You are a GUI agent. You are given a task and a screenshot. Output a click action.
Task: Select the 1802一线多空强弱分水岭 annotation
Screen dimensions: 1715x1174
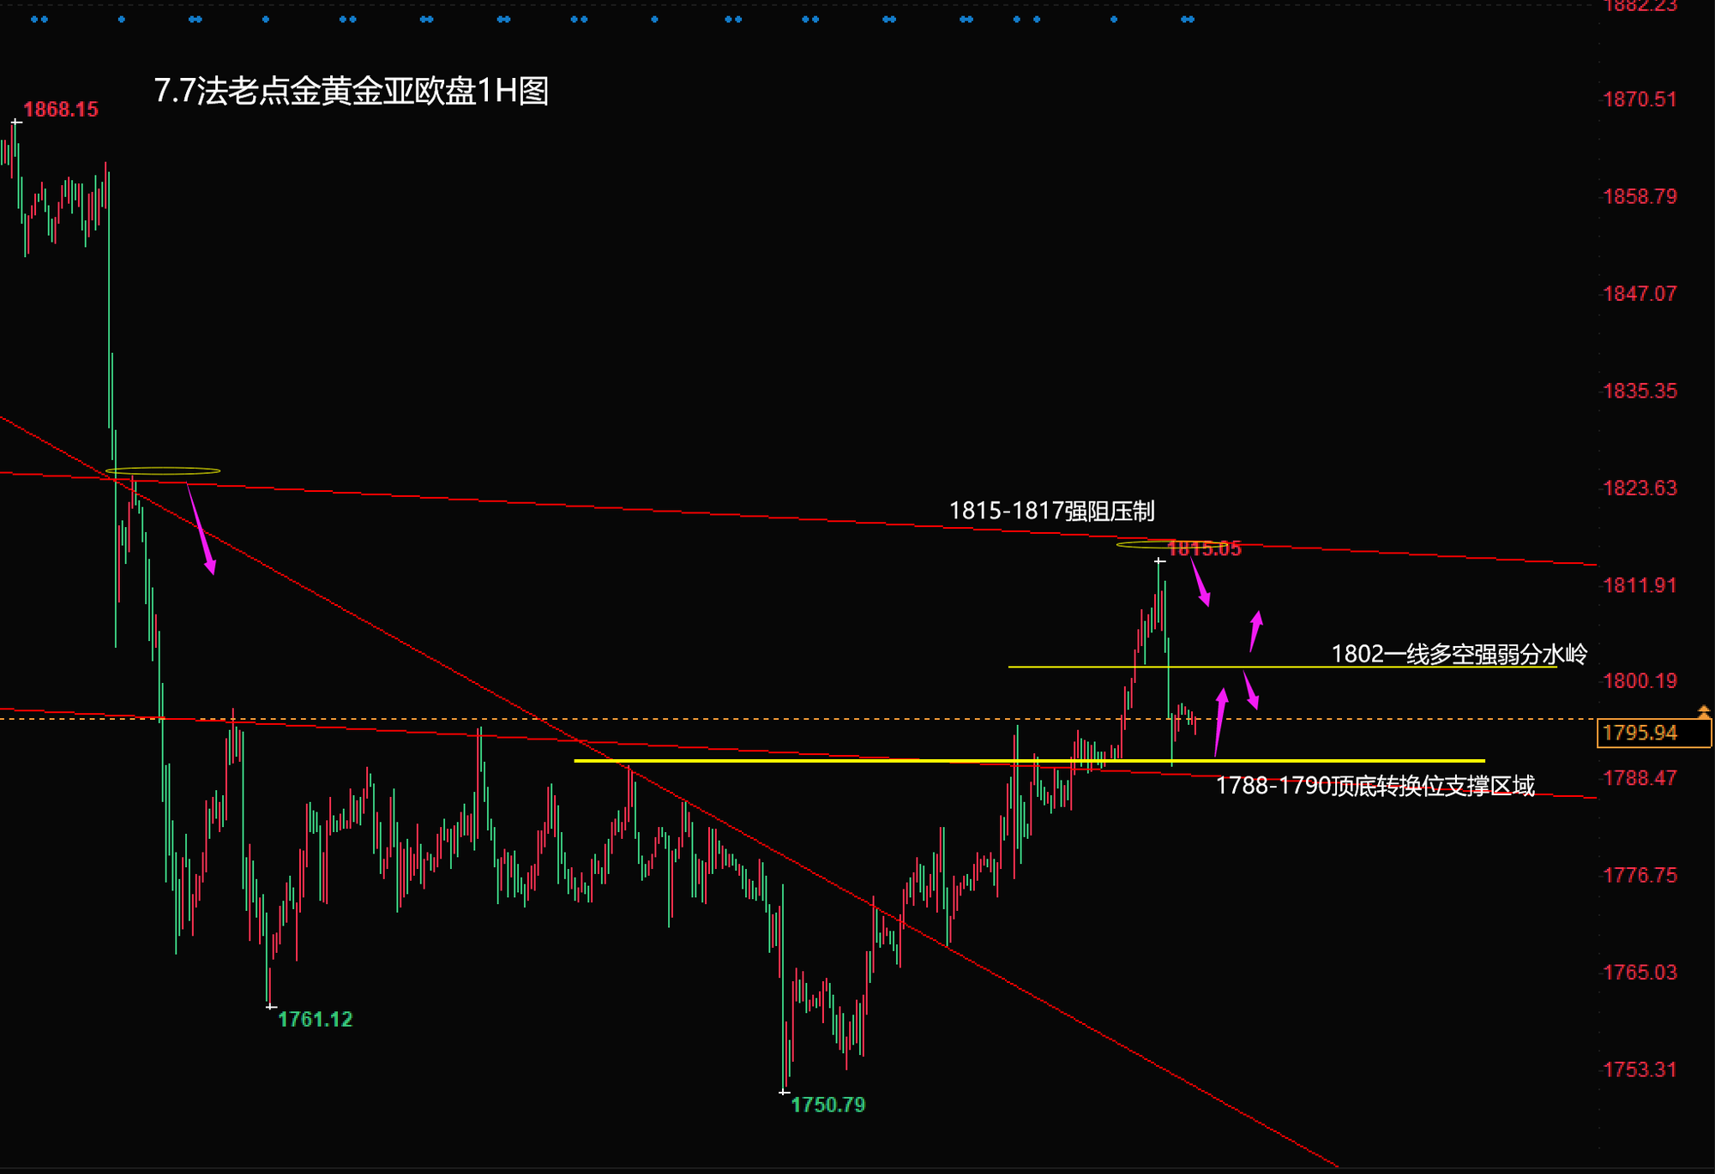pyautogui.click(x=1459, y=655)
